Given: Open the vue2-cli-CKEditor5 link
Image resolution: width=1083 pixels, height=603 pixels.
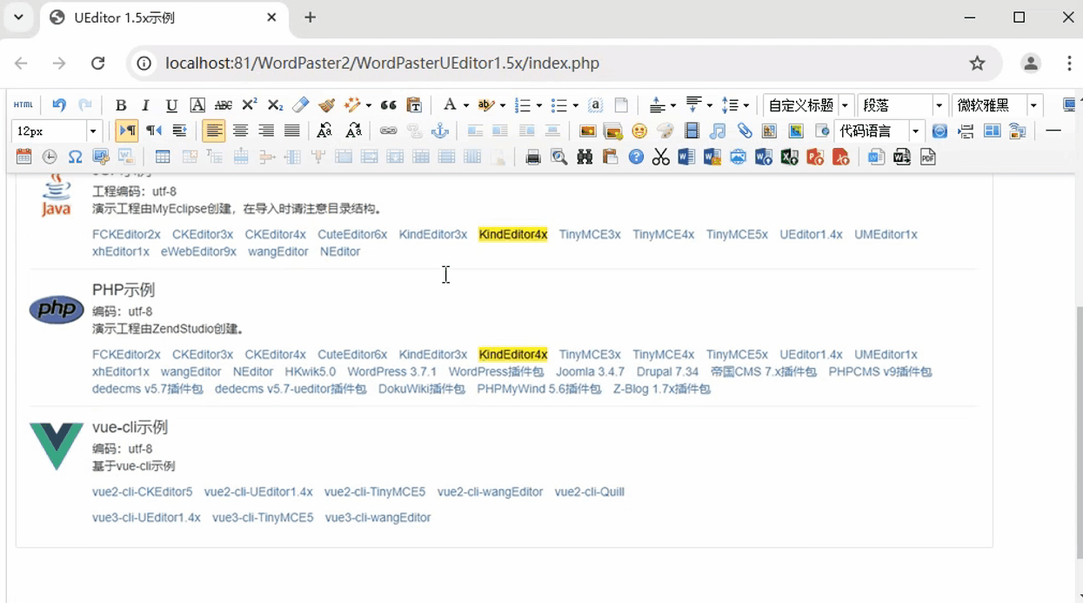Looking at the screenshot, I should 143,492.
